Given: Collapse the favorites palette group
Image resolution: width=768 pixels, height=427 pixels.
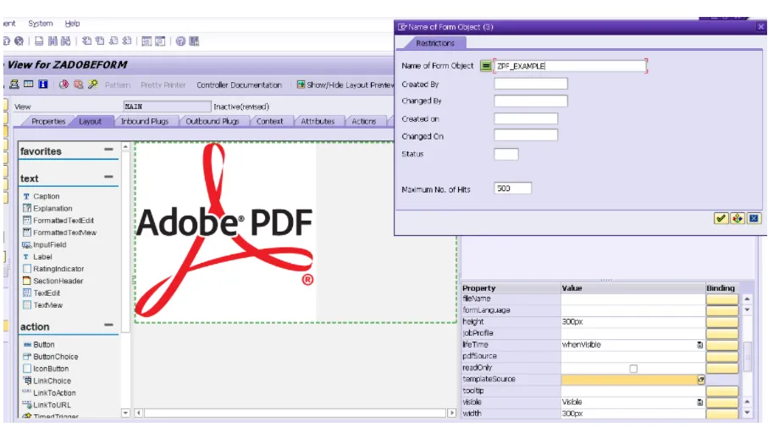Looking at the screenshot, I should click(x=108, y=149).
